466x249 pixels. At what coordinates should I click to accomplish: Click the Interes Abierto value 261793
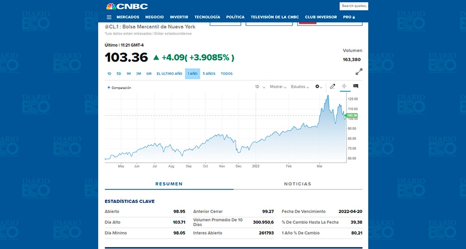coord(266,233)
